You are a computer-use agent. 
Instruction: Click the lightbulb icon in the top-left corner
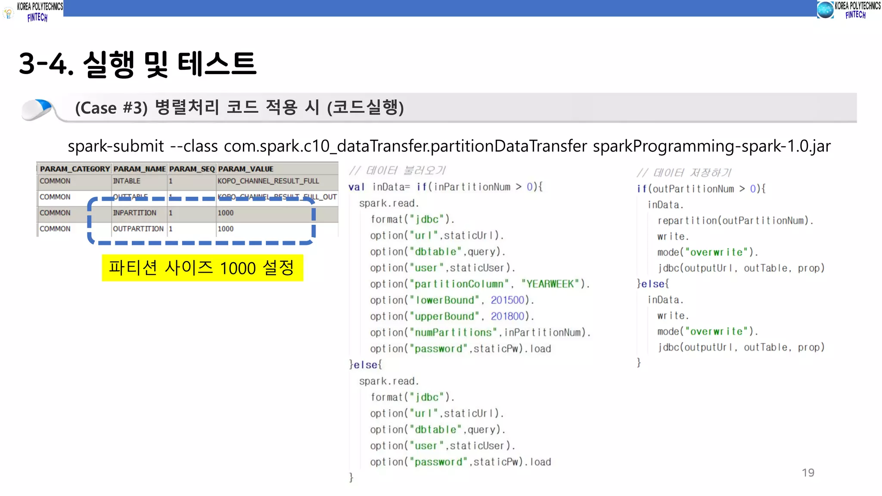[x=8, y=14]
